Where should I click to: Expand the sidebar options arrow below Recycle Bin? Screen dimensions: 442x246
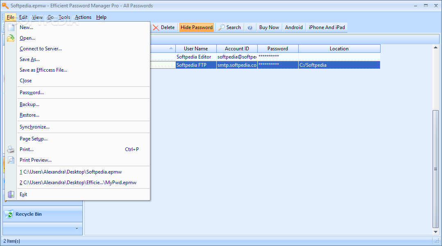(x=77, y=228)
